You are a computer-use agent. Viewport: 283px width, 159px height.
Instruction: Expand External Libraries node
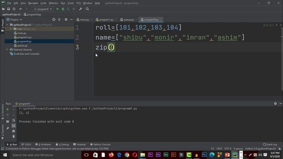(x=7, y=49)
